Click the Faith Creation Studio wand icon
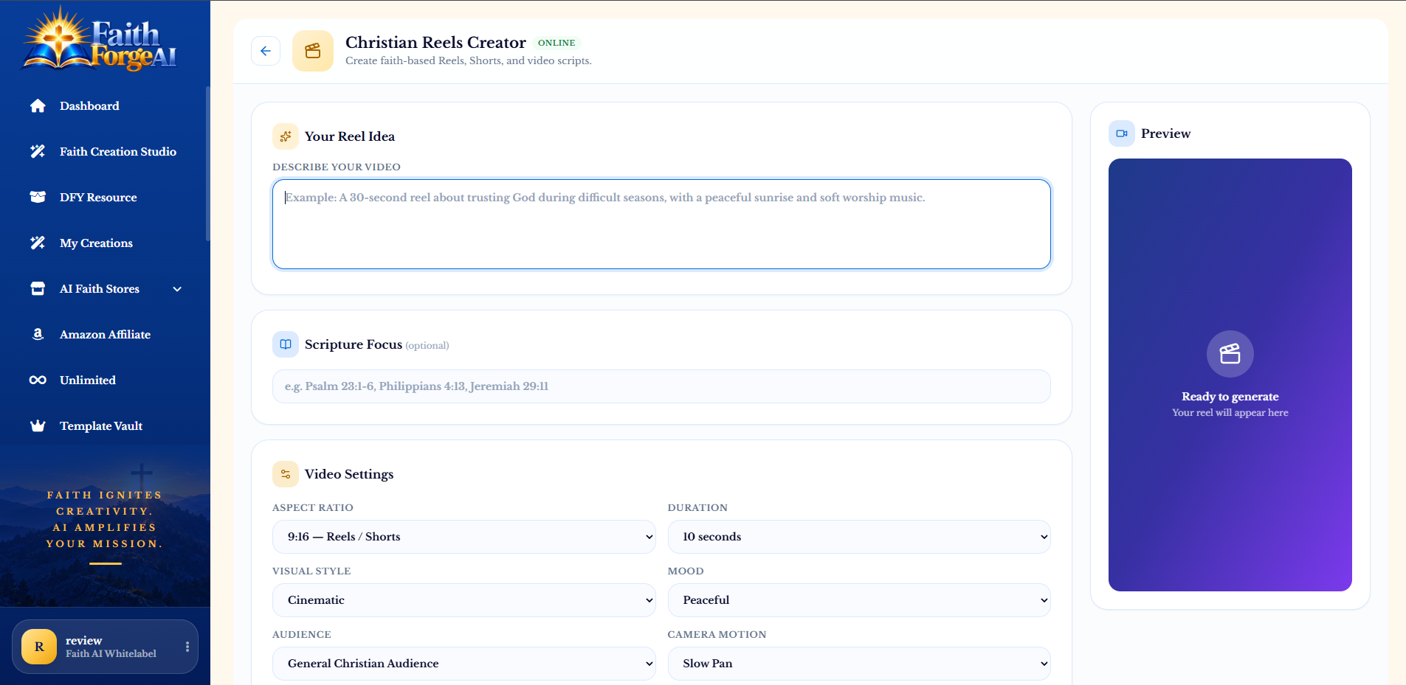The image size is (1406, 685). [38, 152]
